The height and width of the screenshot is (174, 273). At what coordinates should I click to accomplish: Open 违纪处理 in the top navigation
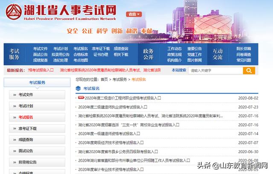click(61, 60)
